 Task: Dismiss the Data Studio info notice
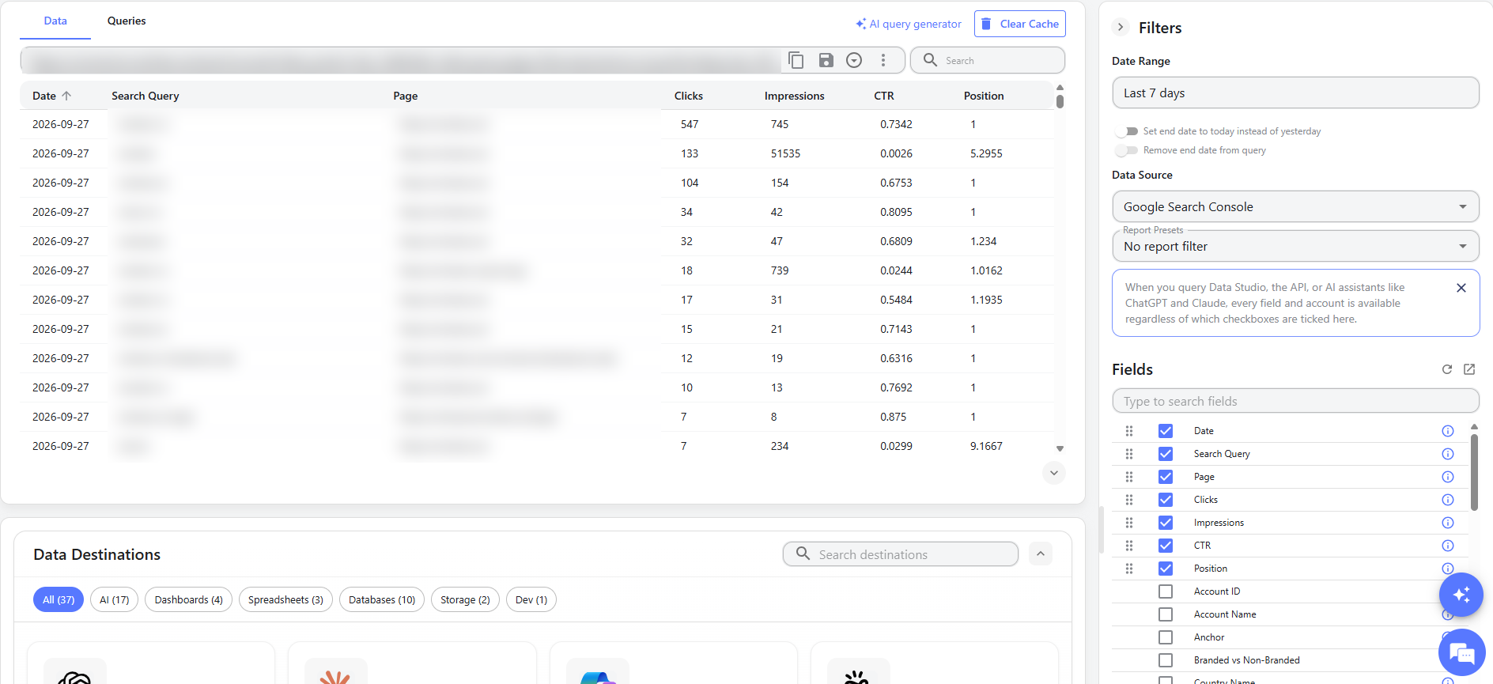(1461, 288)
